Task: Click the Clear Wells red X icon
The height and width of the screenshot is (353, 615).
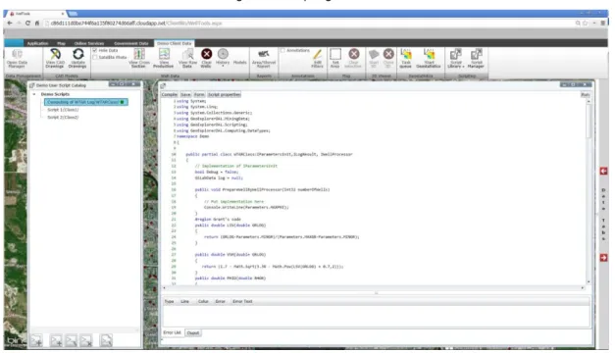Action: pyautogui.click(x=206, y=58)
